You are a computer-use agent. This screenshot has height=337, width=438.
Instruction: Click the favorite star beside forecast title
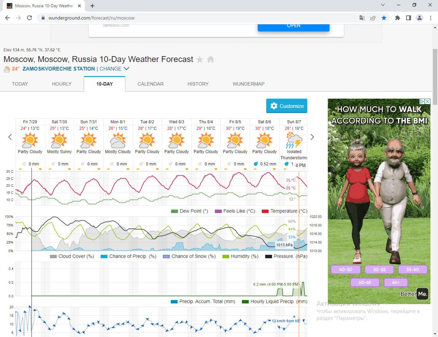tap(200, 60)
